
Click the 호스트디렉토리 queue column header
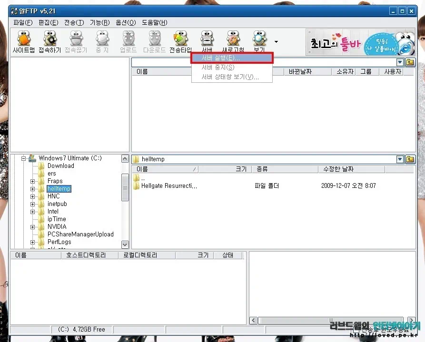coord(90,255)
